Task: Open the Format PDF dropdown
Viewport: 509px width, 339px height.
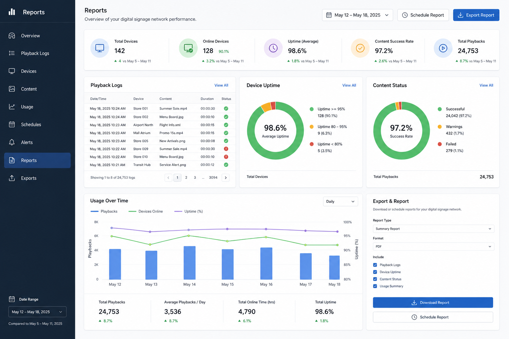Action: point(433,246)
